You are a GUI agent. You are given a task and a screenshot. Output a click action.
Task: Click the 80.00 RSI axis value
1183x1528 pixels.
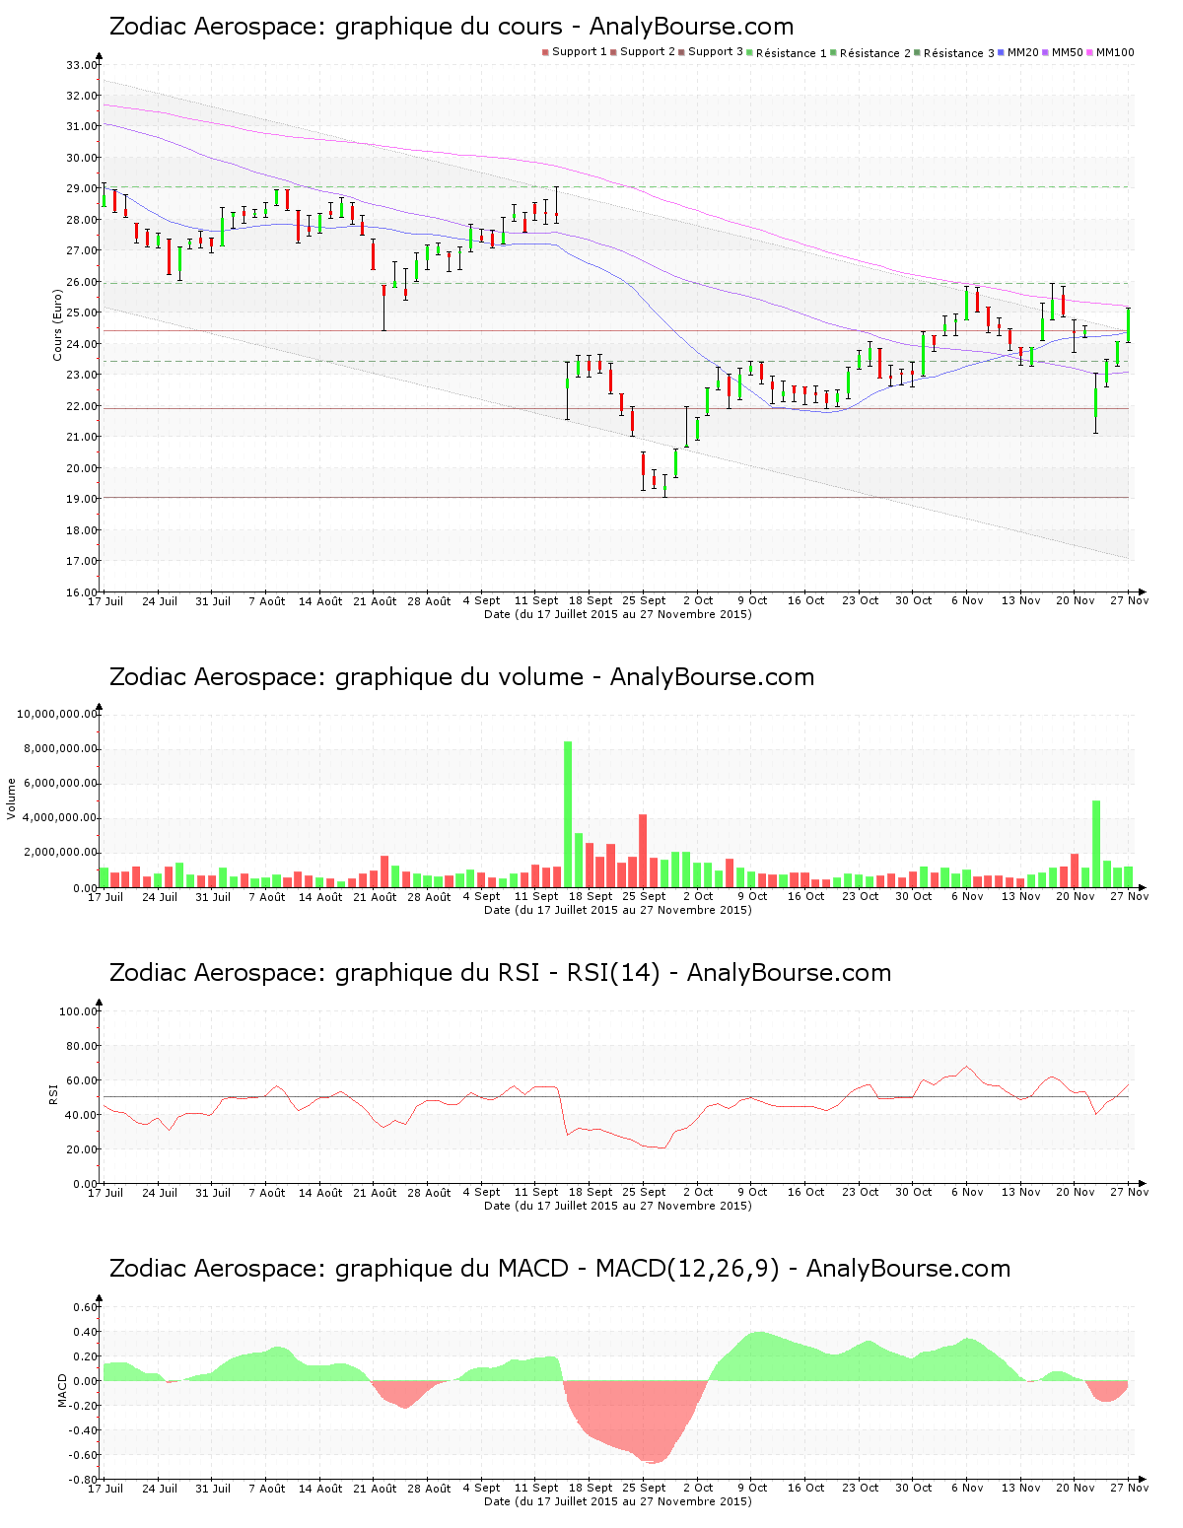pos(82,1046)
